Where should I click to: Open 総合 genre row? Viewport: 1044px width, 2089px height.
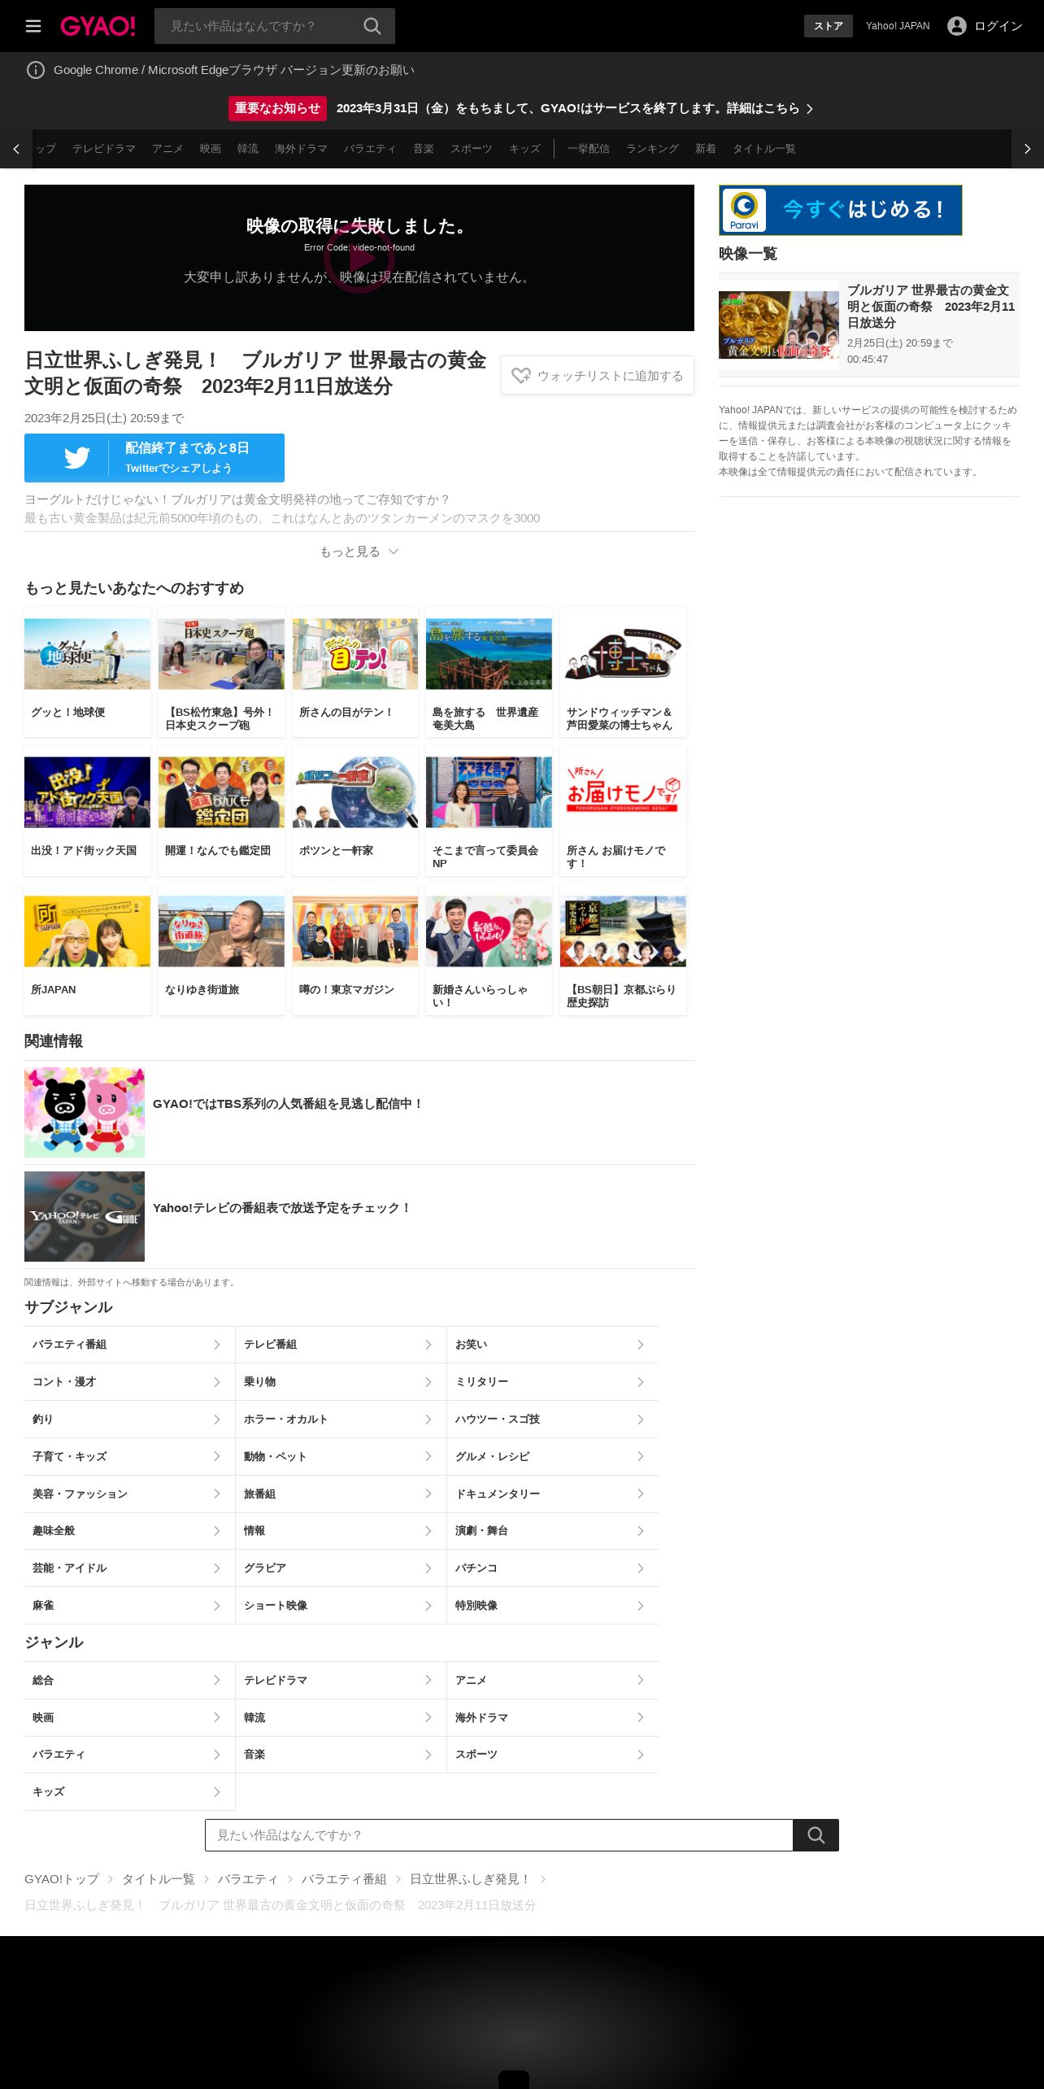[129, 1680]
